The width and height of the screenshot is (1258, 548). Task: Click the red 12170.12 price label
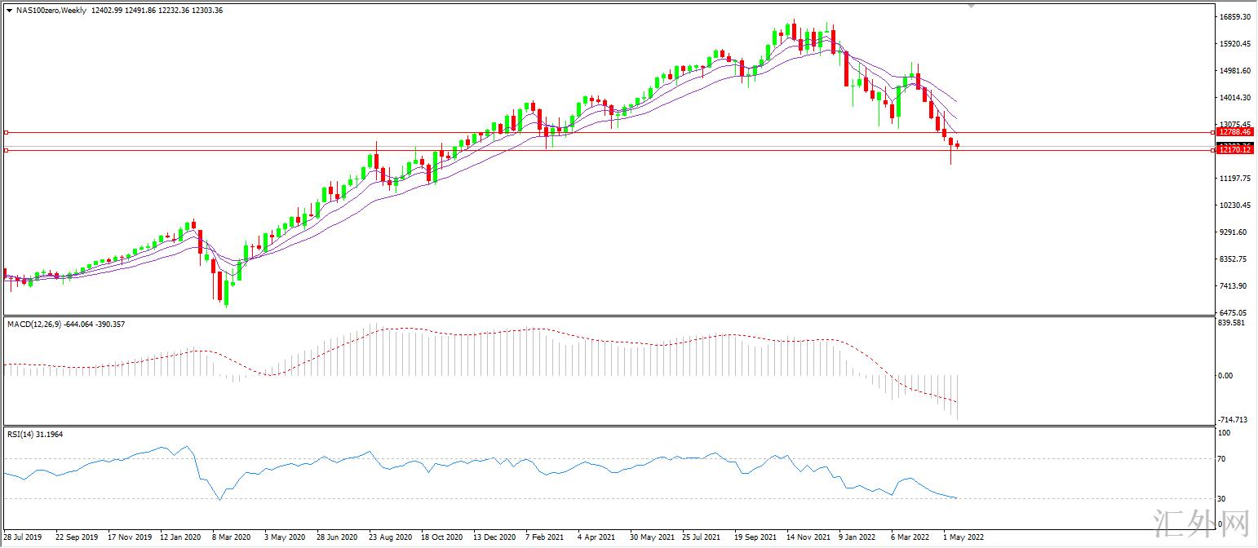[x=1235, y=150]
